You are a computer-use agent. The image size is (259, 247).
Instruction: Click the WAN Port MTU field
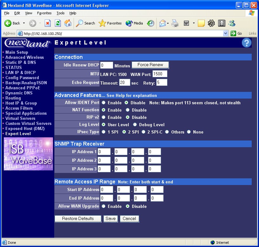[160, 74]
